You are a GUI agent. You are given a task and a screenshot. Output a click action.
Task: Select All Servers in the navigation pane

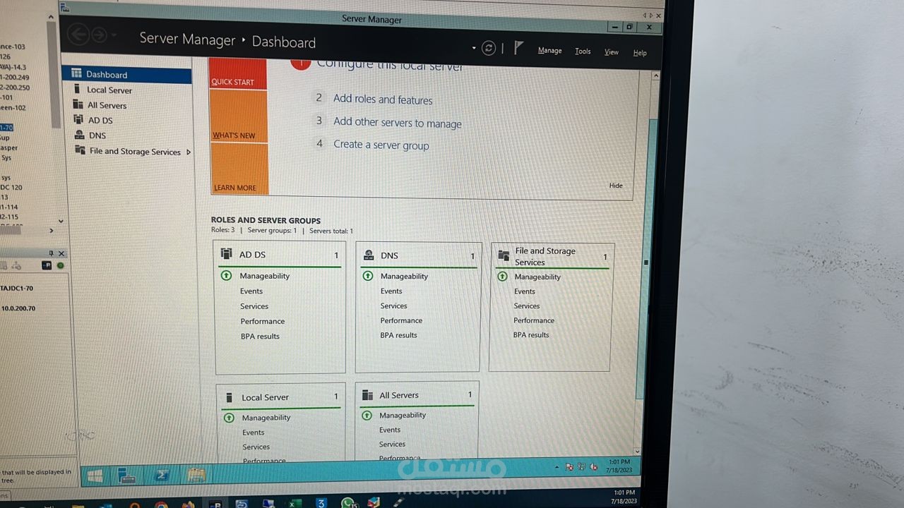click(x=107, y=105)
